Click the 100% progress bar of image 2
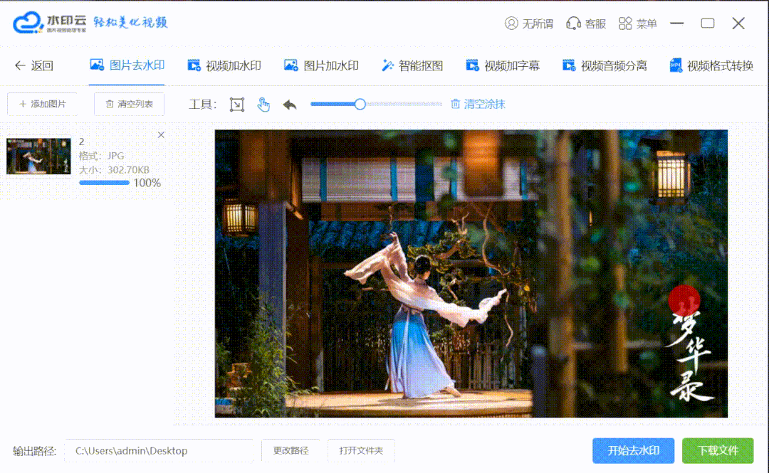769x473 pixels. pos(104,183)
